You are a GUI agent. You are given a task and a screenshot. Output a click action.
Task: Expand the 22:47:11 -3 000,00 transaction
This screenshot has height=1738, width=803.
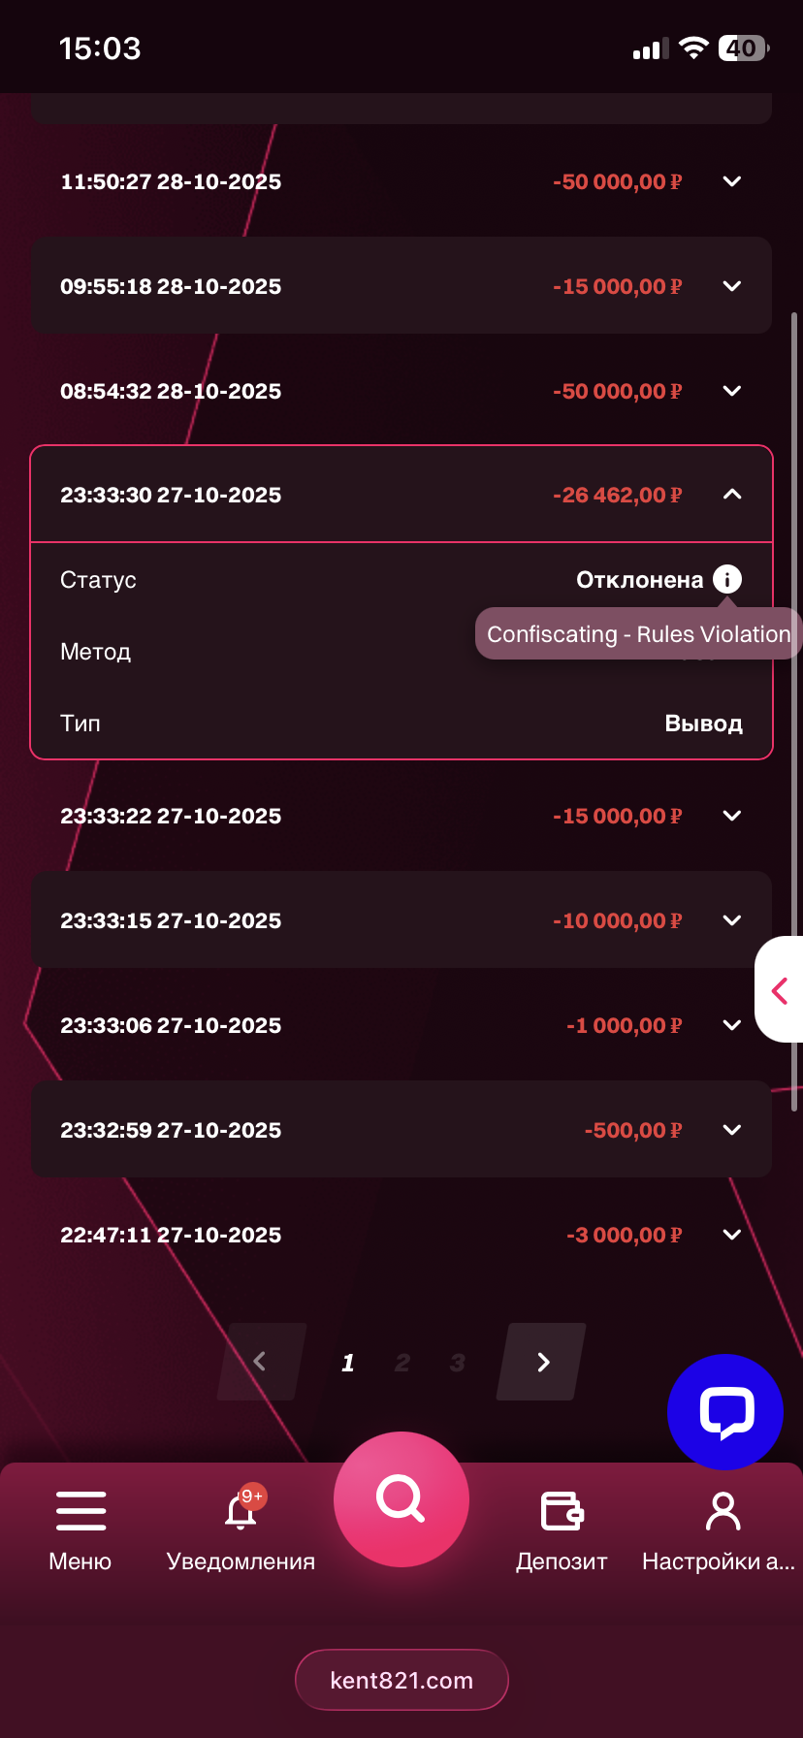732,1235
